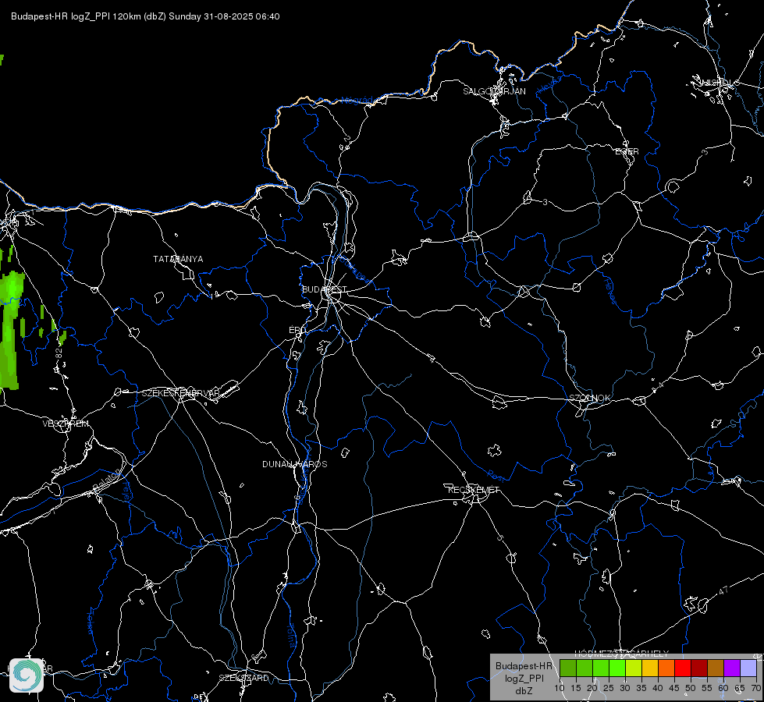764x702 pixels.
Task: Select the dark red 50-55 dBZ legend swatch
Action: [699, 668]
